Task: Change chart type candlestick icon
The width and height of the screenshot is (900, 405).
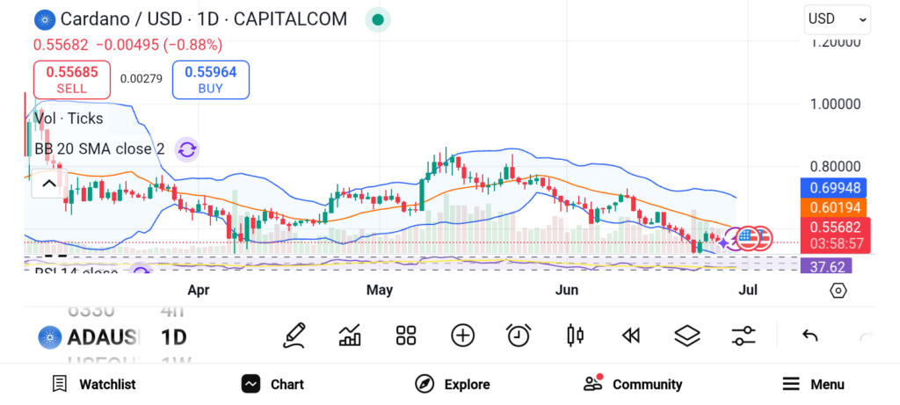Action: coord(575,336)
